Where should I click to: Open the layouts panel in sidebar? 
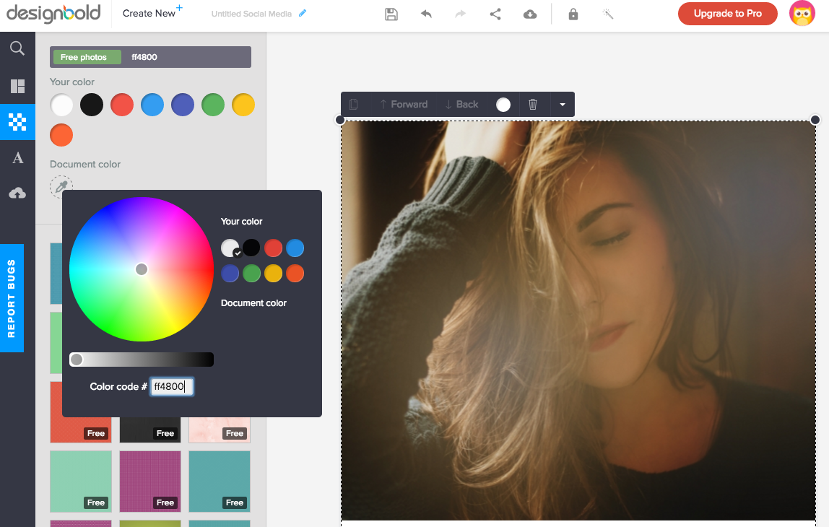coord(17,87)
